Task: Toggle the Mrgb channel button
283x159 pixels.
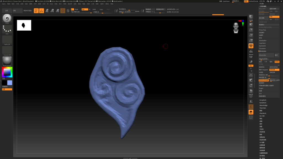Action: click(x=76, y=9)
